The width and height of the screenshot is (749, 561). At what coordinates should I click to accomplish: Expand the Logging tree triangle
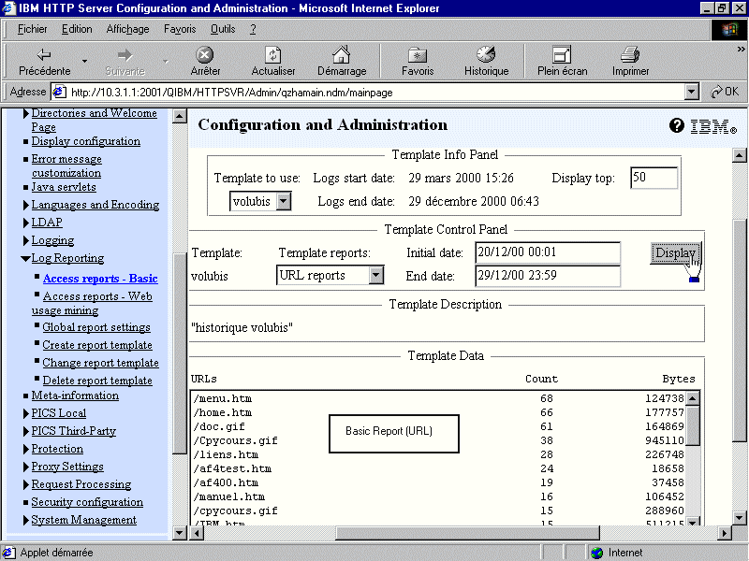click(x=26, y=241)
